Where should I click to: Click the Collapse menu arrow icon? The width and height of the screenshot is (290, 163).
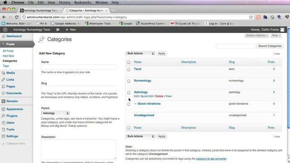tap(3, 144)
